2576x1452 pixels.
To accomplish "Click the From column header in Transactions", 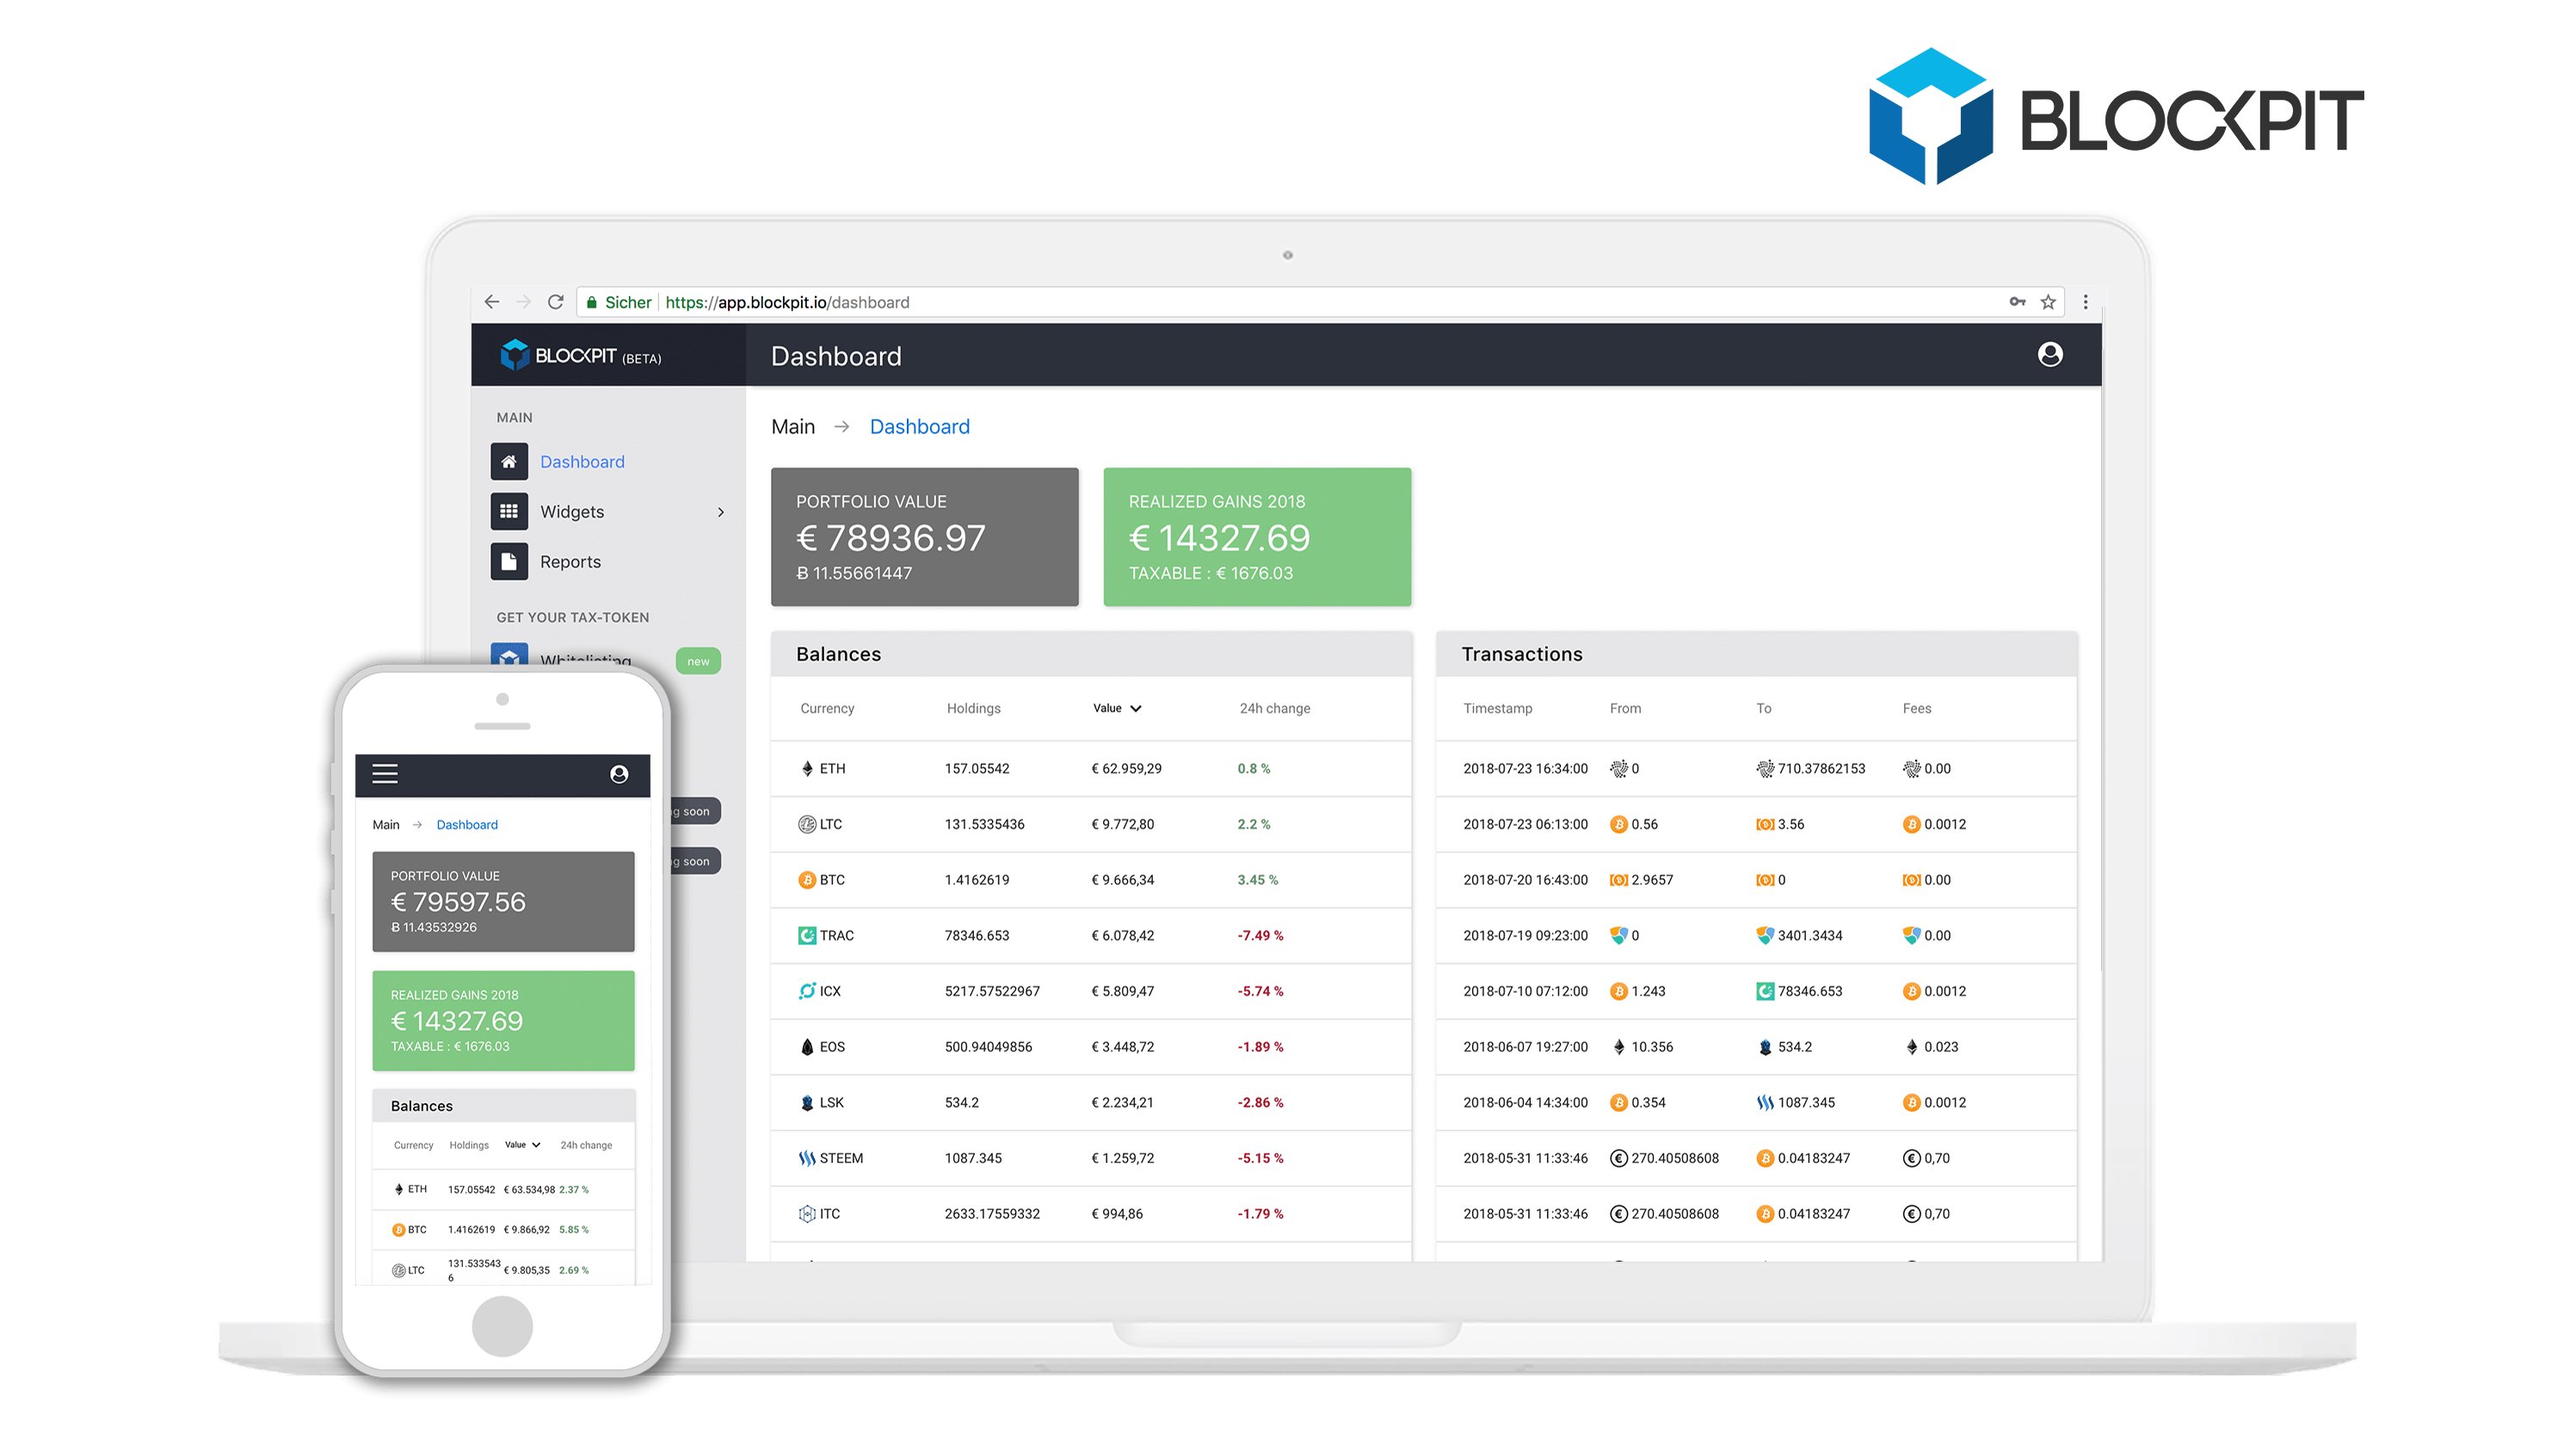I will [x=1625, y=708].
